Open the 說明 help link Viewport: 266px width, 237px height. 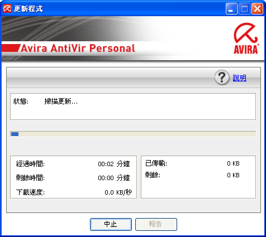click(x=240, y=78)
